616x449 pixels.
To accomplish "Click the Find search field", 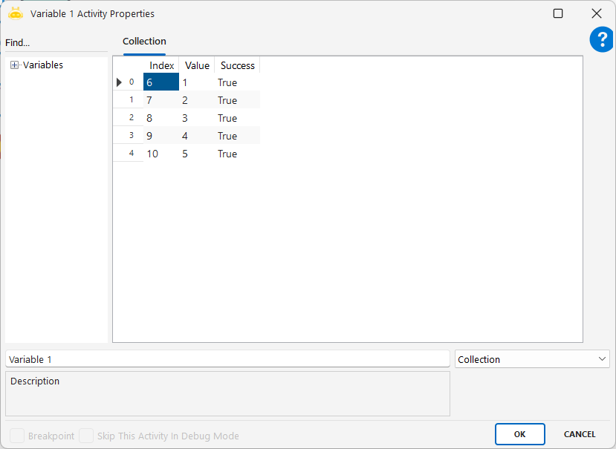I will coord(56,43).
